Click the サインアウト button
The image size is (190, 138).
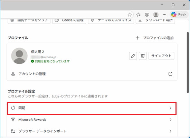pyautogui.click(x=161, y=56)
